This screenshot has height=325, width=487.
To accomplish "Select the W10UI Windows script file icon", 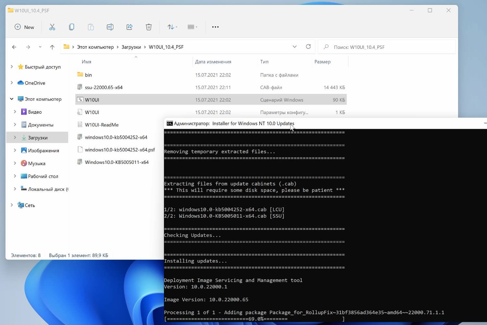I will coord(80,99).
